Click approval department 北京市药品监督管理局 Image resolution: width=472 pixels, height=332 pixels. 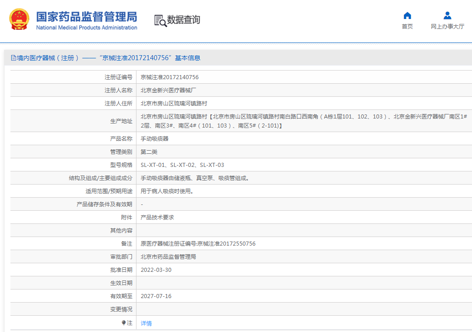click(x=168, y=257)
